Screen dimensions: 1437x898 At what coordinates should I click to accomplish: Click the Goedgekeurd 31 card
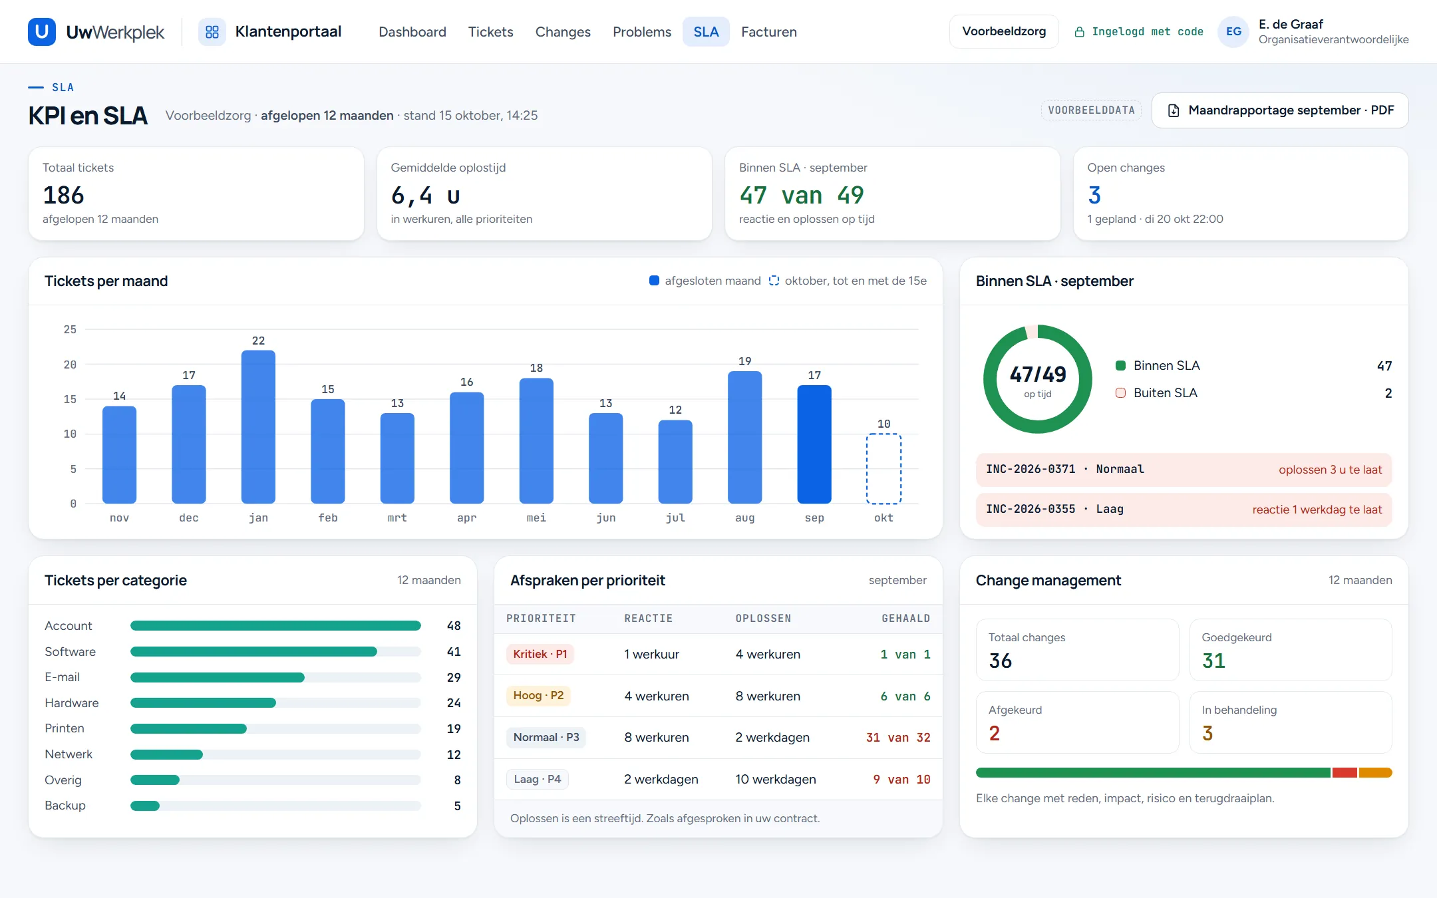point(1290,650)
